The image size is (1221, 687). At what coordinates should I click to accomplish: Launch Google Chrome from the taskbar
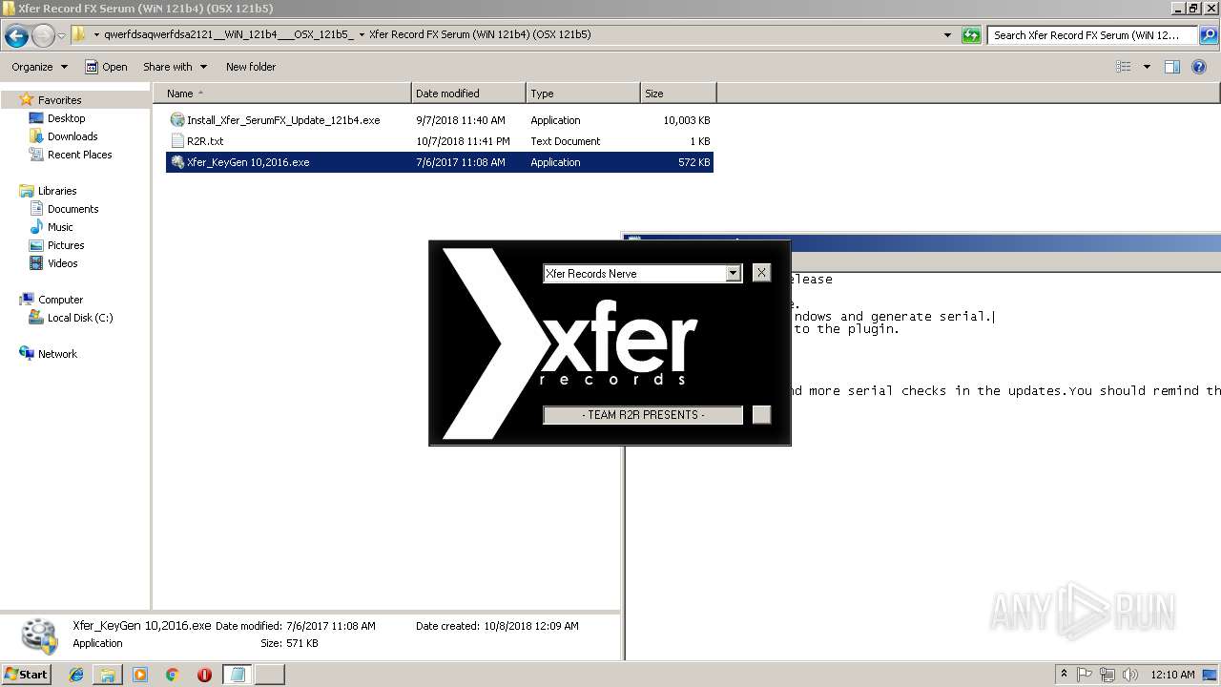click(x=172, y=675)
